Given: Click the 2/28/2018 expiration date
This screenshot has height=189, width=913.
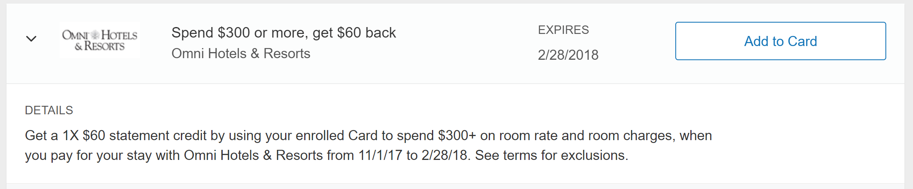Looking at the screenshot, I should [568, 55].
